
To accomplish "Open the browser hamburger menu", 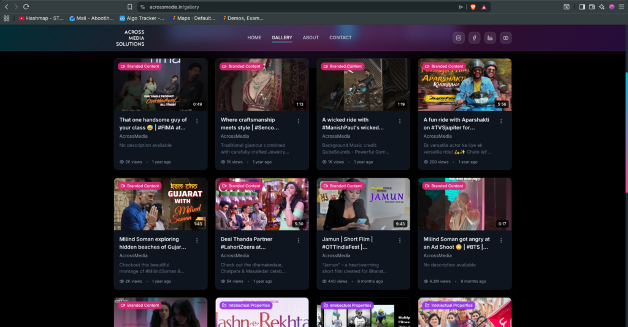I will click(x=621, y=7).
